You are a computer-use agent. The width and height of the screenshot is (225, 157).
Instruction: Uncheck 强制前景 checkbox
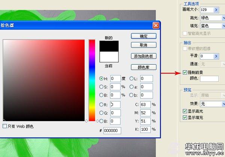tap(185, 72)
